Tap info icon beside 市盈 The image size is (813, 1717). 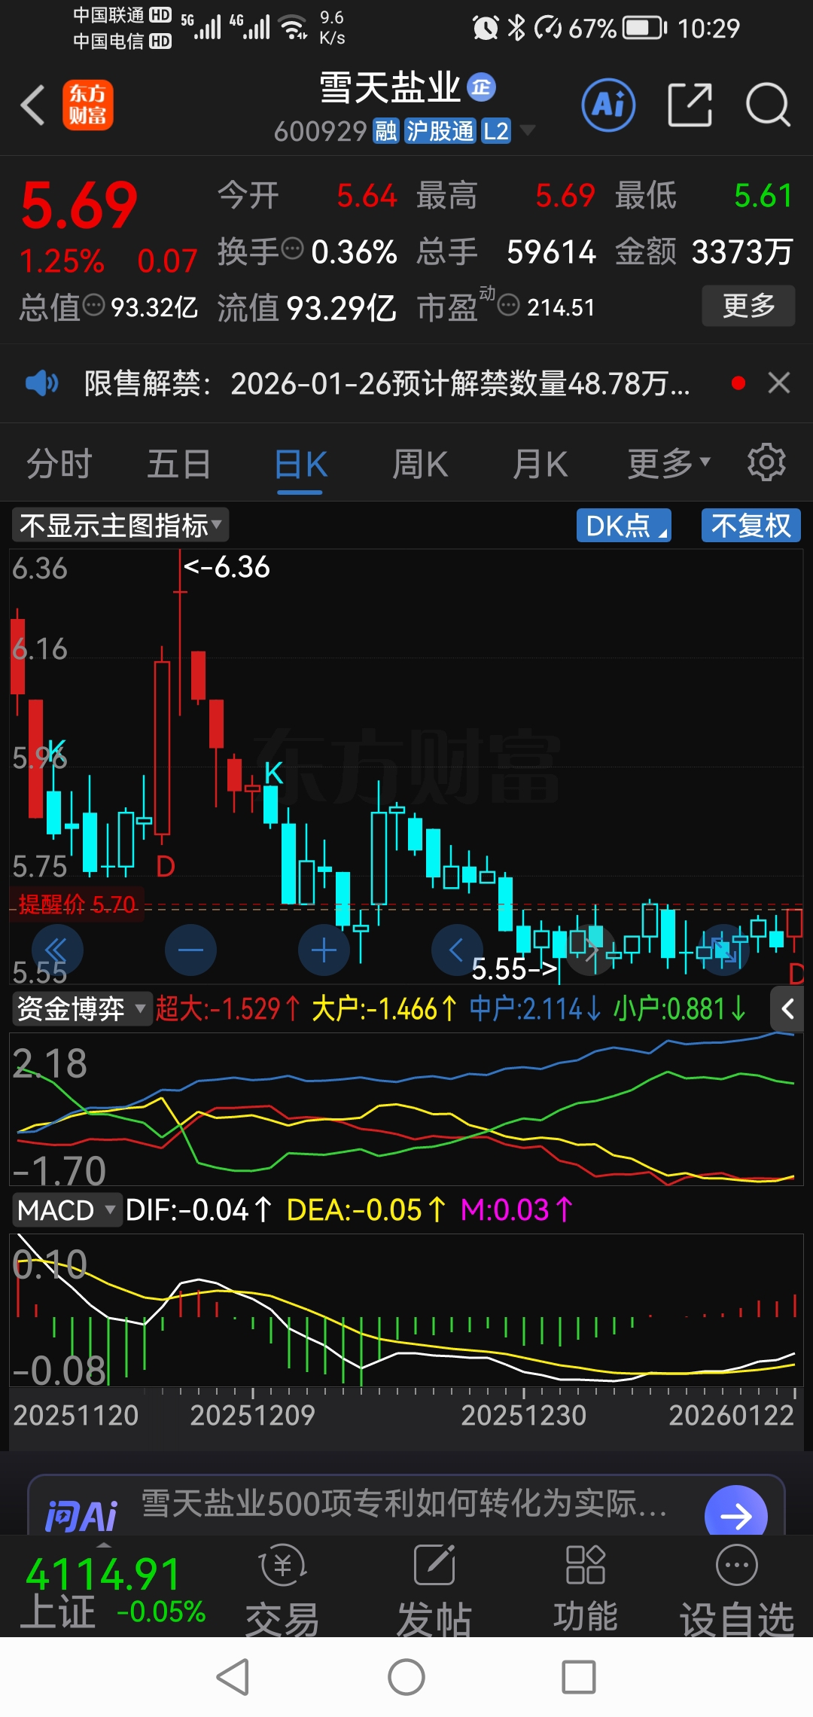509,305
